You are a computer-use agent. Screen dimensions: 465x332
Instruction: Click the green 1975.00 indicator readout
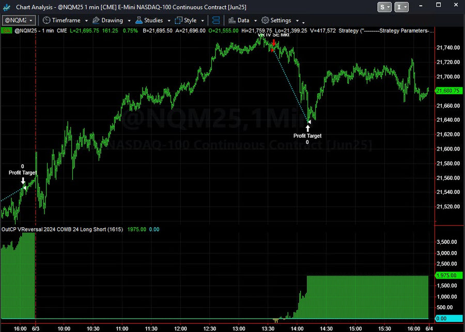(x=137, y=229)
